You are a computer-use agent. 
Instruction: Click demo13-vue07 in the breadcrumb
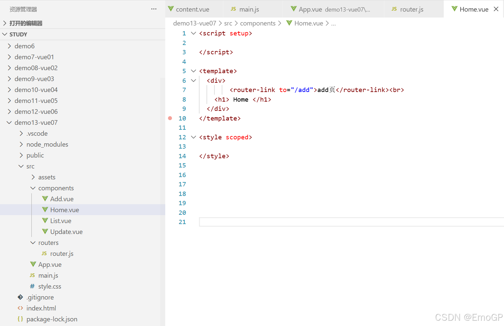coord(195,23)
